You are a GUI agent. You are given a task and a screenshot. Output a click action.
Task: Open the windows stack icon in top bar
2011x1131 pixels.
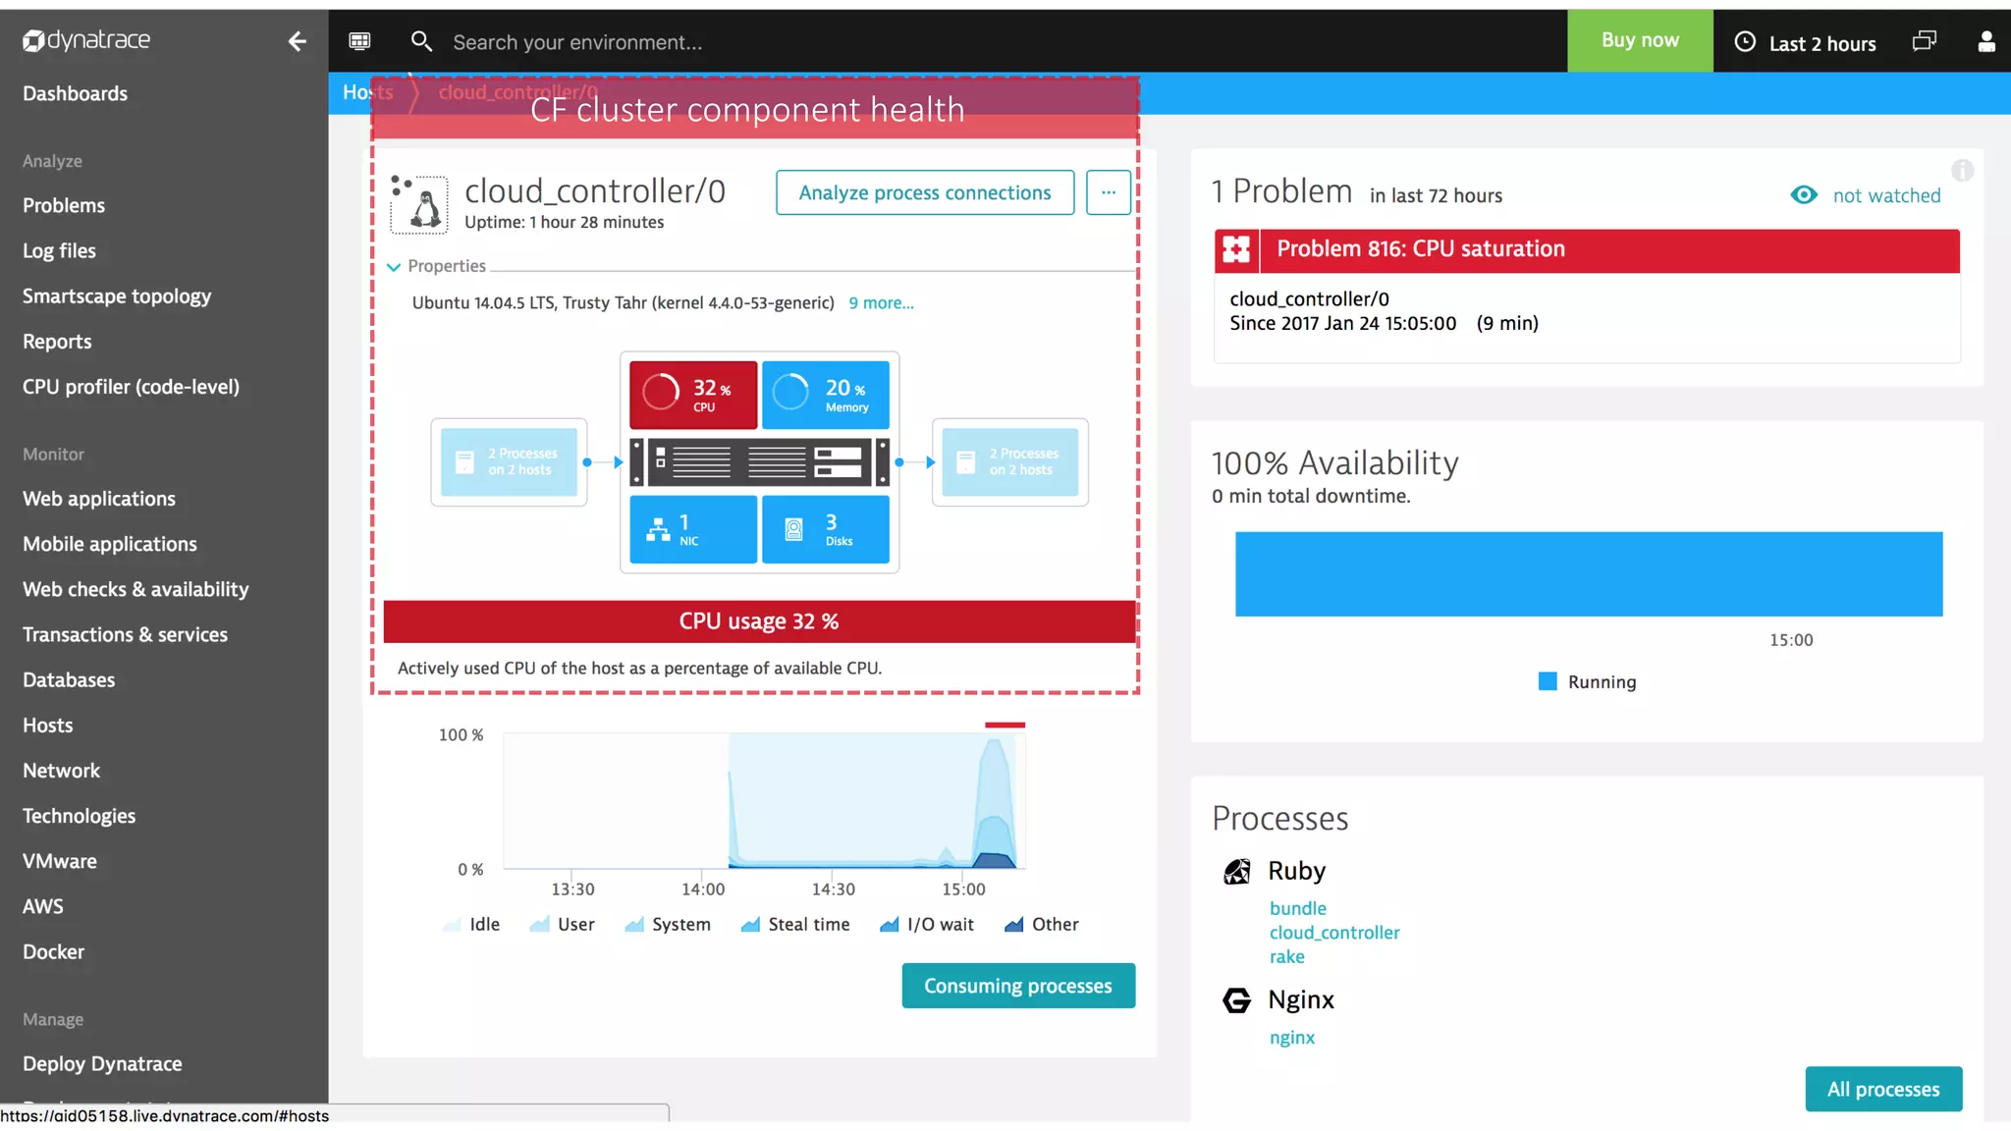pyautogui.click(x=1925, y=41)
